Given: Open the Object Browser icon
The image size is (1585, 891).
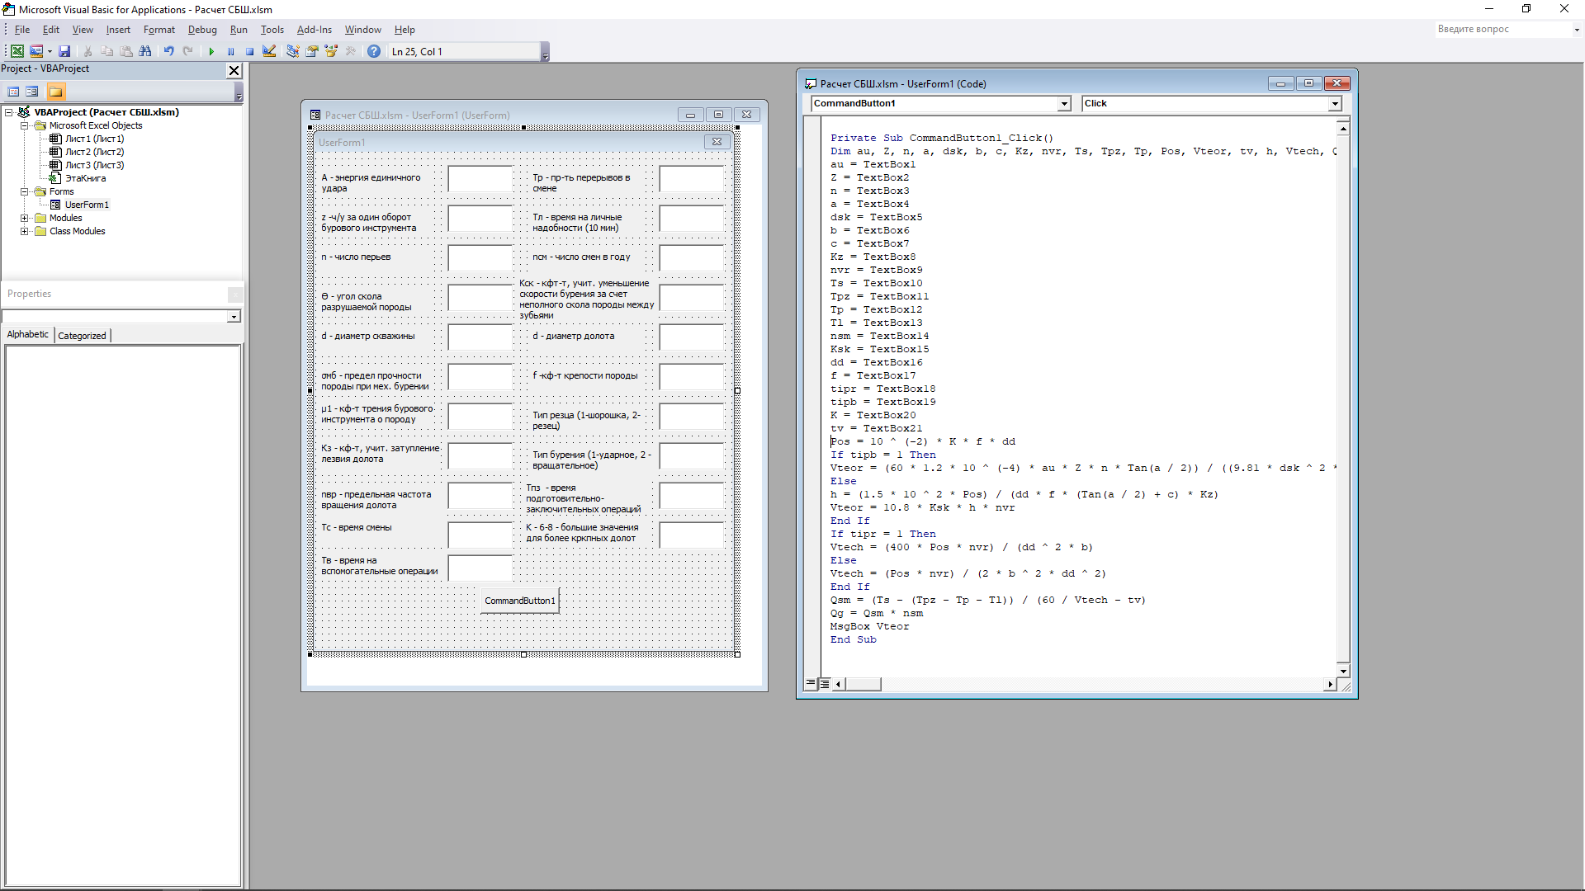Looking at the screenshot, I should click(x=331, y=51).
